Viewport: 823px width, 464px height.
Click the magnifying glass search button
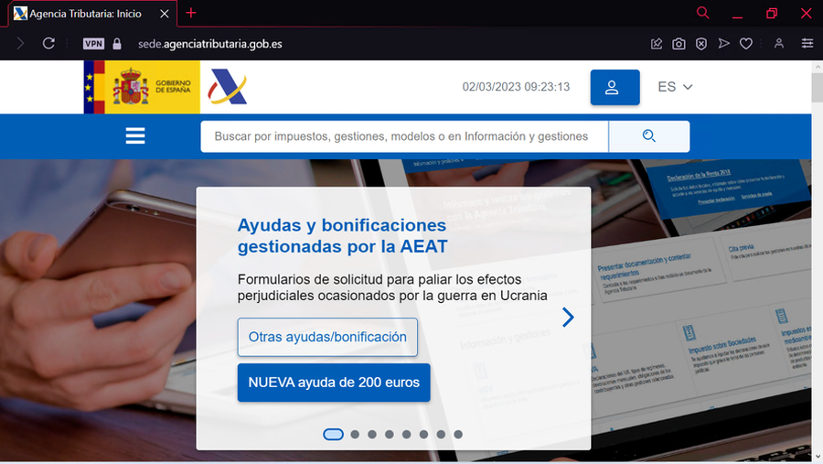pos(649,136)
